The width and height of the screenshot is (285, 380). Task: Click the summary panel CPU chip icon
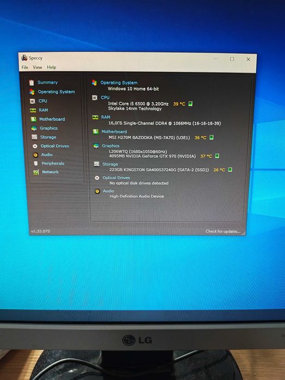[x=95, y=98]
